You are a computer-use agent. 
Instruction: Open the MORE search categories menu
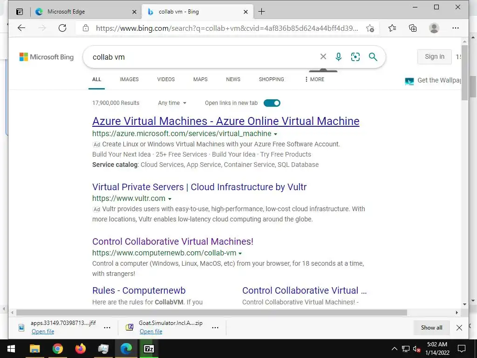pyautogui.click(x=314, y=79)
